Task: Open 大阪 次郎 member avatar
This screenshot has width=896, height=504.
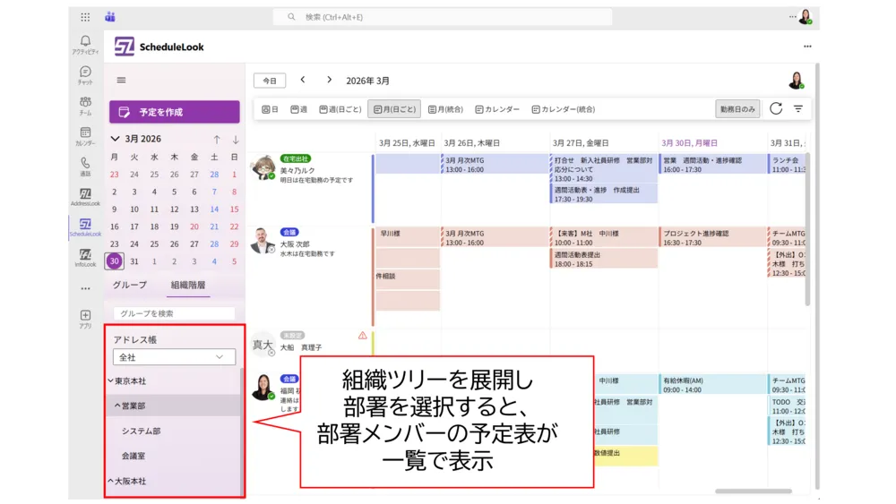Action: pos(263,240)
